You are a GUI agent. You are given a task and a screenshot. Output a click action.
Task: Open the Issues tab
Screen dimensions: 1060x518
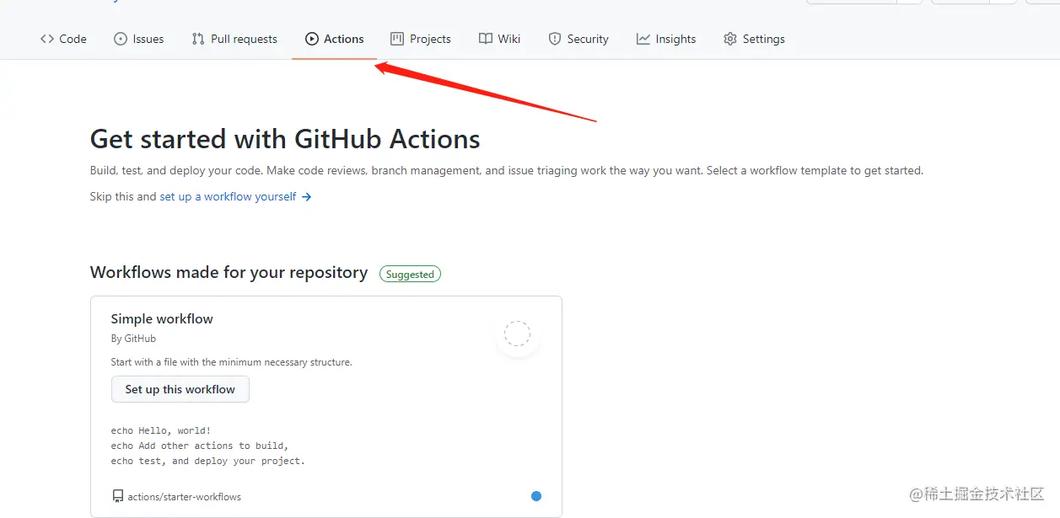pos(139,39)
